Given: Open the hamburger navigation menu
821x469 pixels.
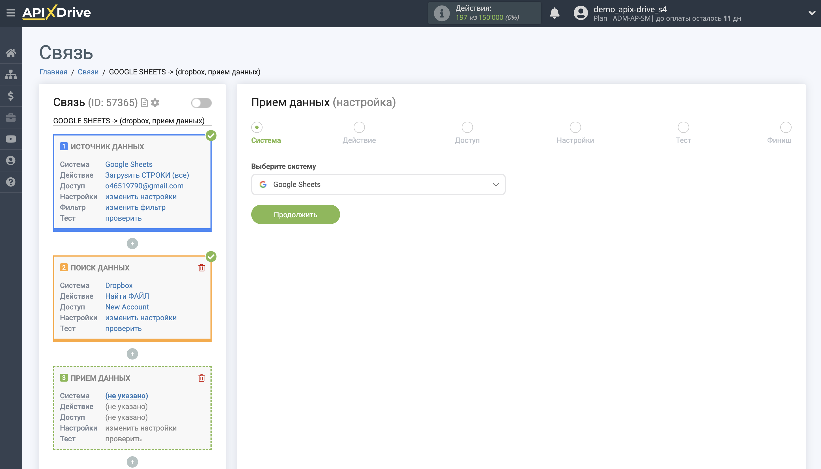Looking at the screenshot, I should [11, 12].
